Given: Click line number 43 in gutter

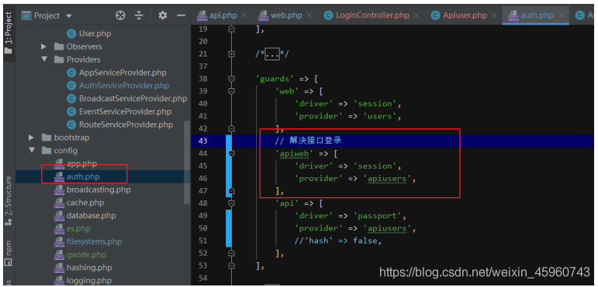Looking at the screenshot, I should (203, 141).
